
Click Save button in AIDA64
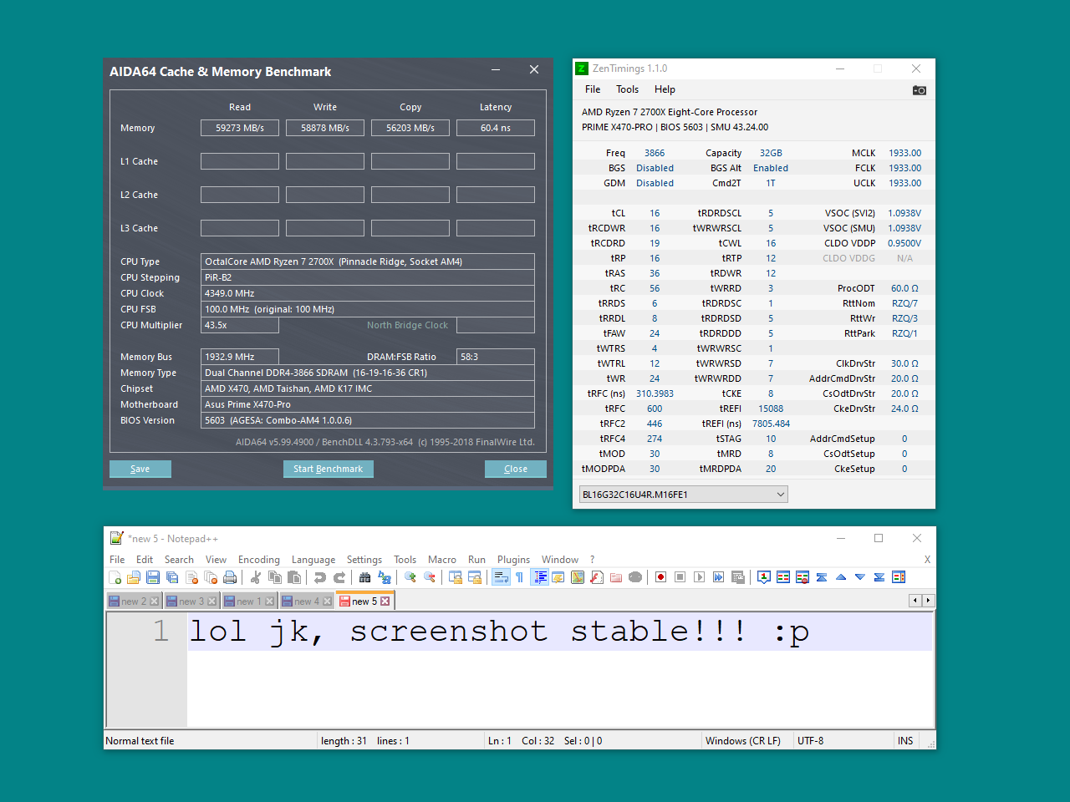point(140,469)
